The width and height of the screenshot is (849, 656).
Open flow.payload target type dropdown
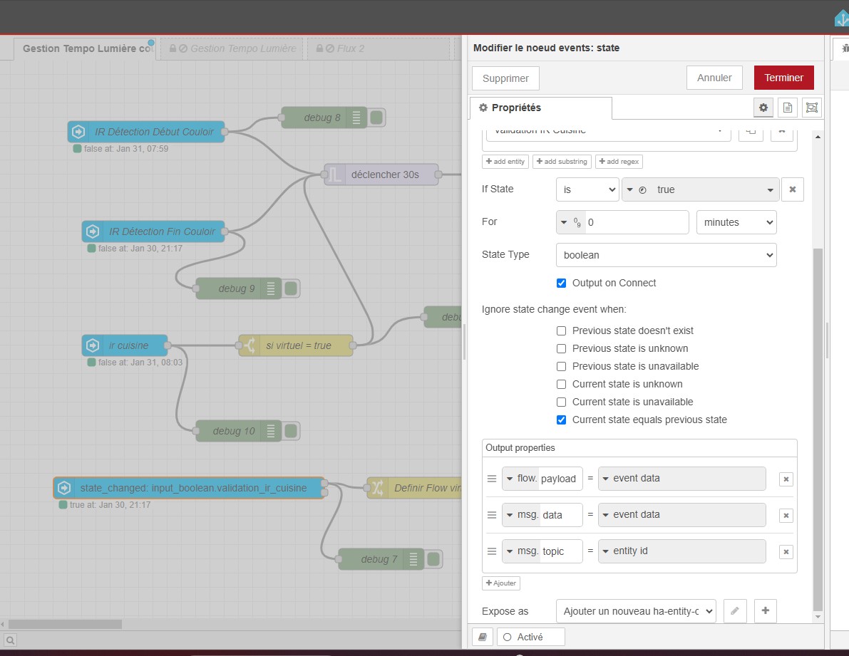(521, 479)
